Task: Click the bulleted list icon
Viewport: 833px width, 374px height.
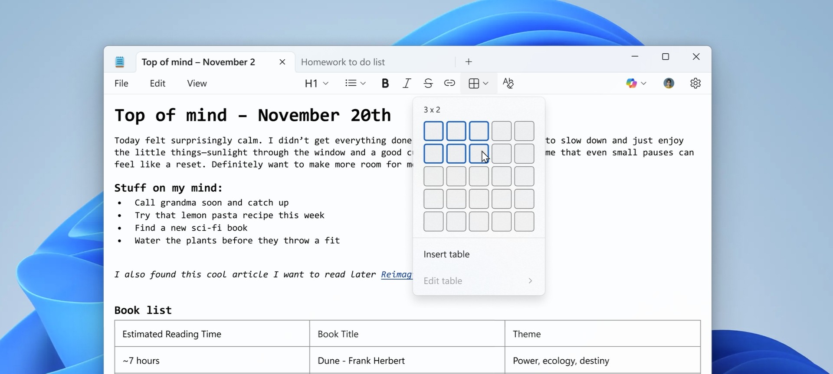Action: pyautogui.click(x=351, y=83)
